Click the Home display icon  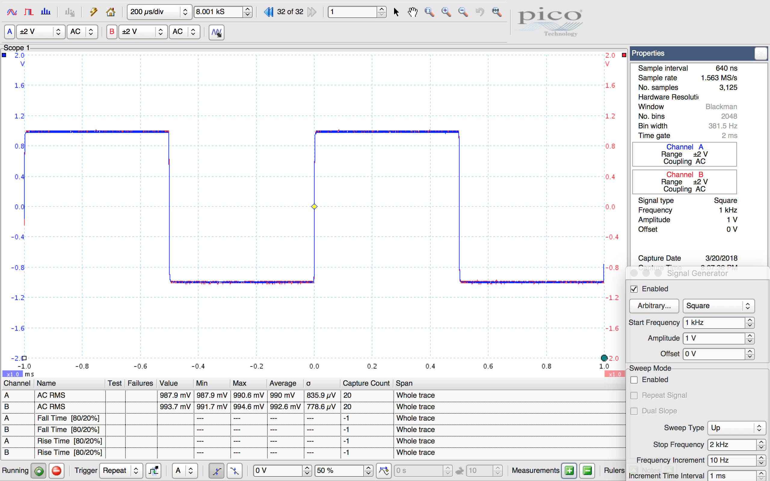point(110,12)
